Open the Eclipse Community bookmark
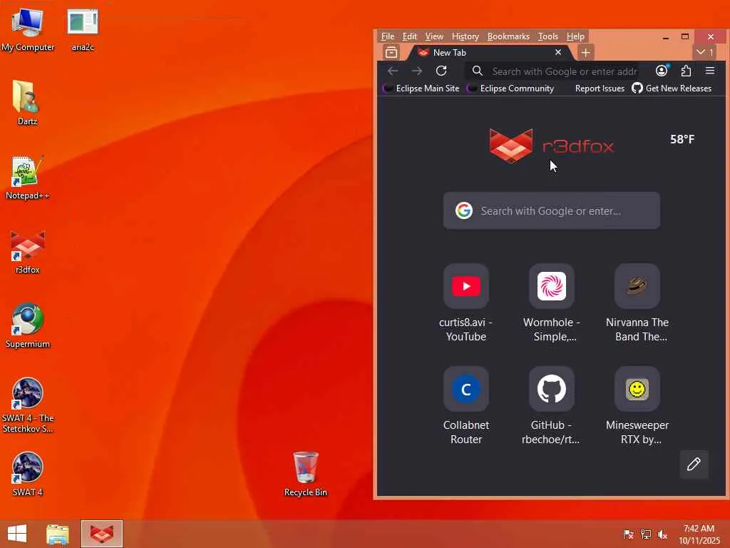 coord(510,88)
